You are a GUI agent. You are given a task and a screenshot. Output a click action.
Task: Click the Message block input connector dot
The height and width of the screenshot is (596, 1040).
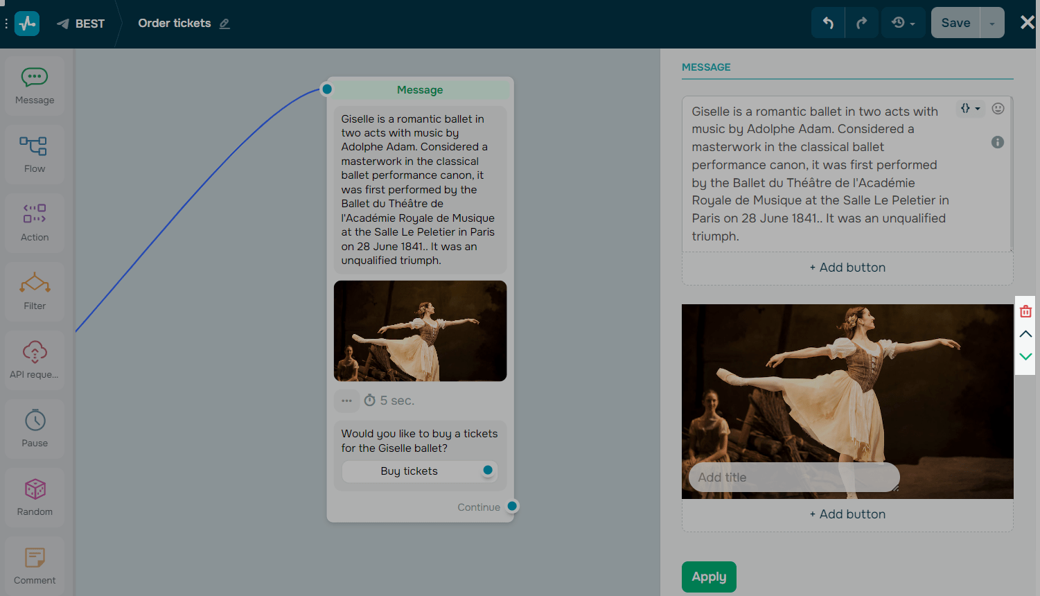coord(327,89)
